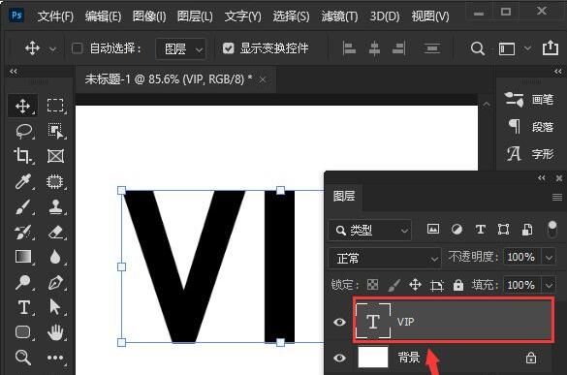
Task: Click align right edges icon
Action: pyautogui.click(x=399, y=48)
